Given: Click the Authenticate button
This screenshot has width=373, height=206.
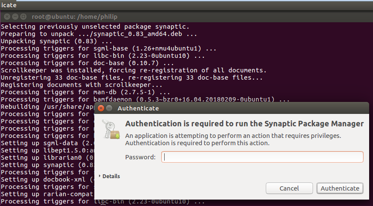Looking at the screenshot, I should pos(340,188).
